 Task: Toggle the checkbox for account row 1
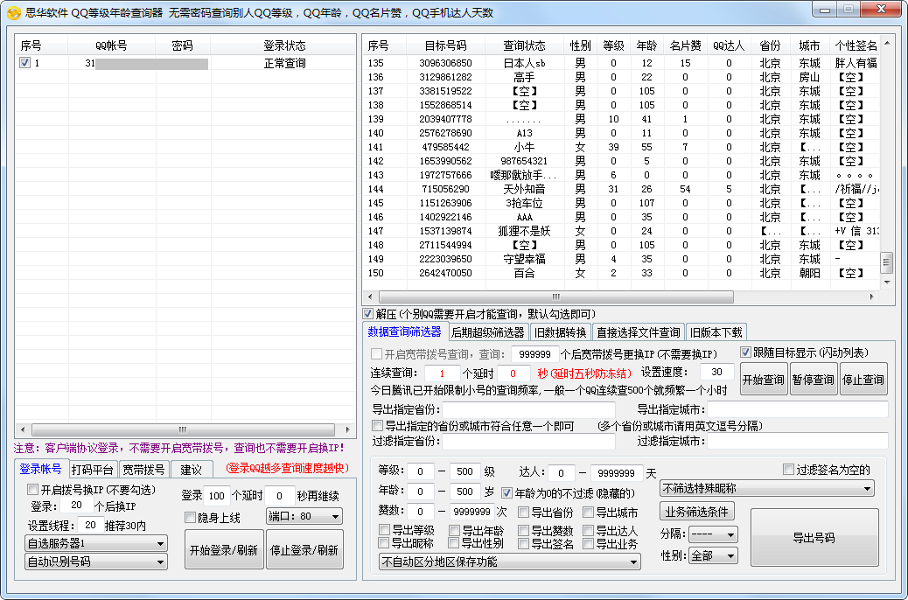click(24, 63)
